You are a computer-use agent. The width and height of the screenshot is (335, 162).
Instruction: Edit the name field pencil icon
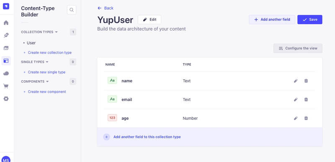point(296,81)
